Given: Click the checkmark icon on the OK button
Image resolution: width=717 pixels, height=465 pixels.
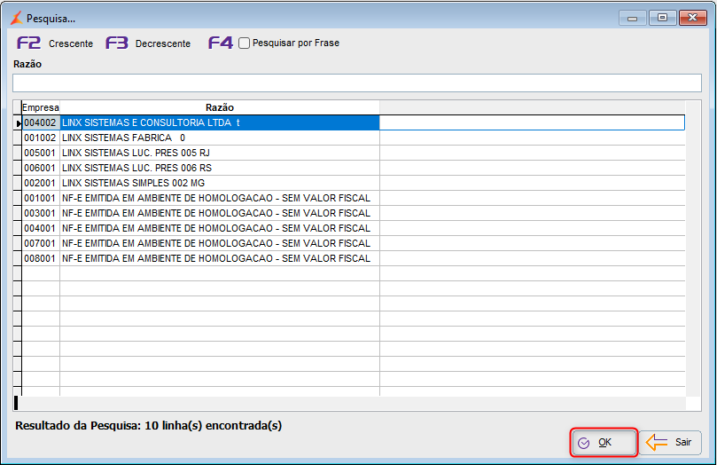Looking at the screenshot, I should point(583,443).
